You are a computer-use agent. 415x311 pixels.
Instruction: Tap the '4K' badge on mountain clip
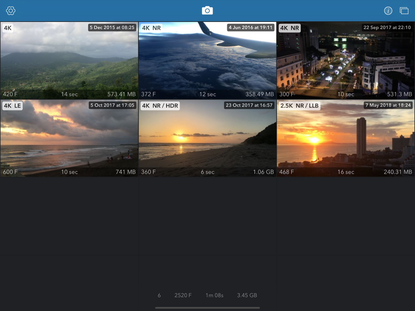[x=7, y=28]
